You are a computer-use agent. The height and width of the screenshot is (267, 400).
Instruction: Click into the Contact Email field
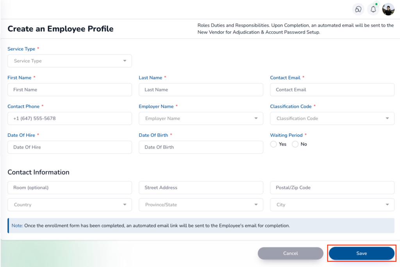(332, 90)
